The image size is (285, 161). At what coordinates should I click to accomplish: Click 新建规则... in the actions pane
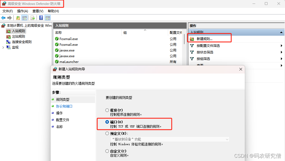point(204,39)
